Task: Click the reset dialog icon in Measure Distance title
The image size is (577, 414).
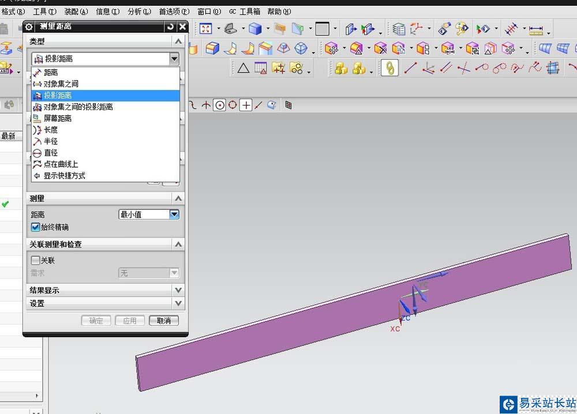Action: [x=170, y=27]
